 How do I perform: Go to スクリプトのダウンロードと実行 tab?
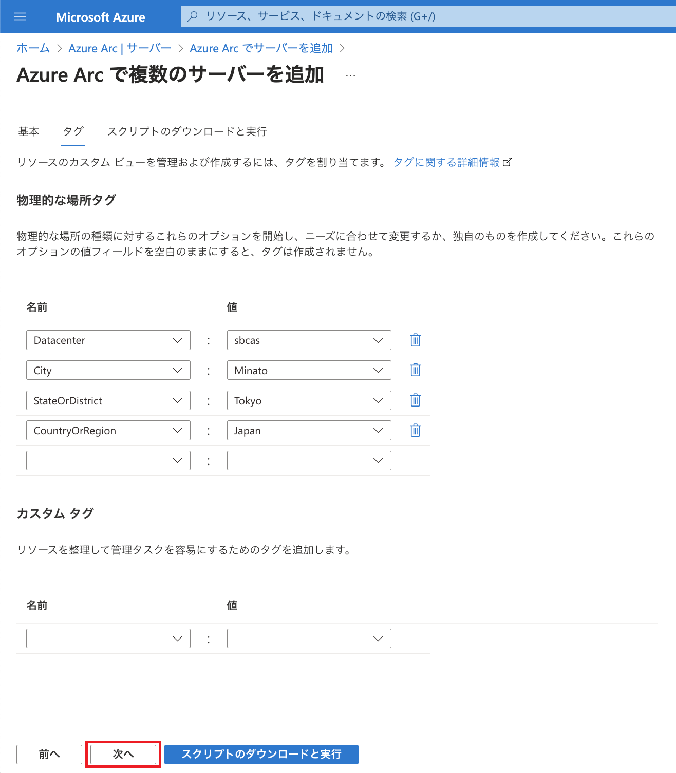(187, 131)
